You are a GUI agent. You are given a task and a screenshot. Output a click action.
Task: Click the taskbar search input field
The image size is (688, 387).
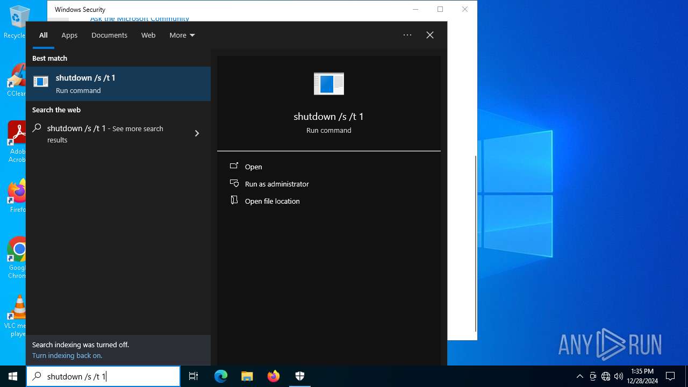click(x=103, y=376)
